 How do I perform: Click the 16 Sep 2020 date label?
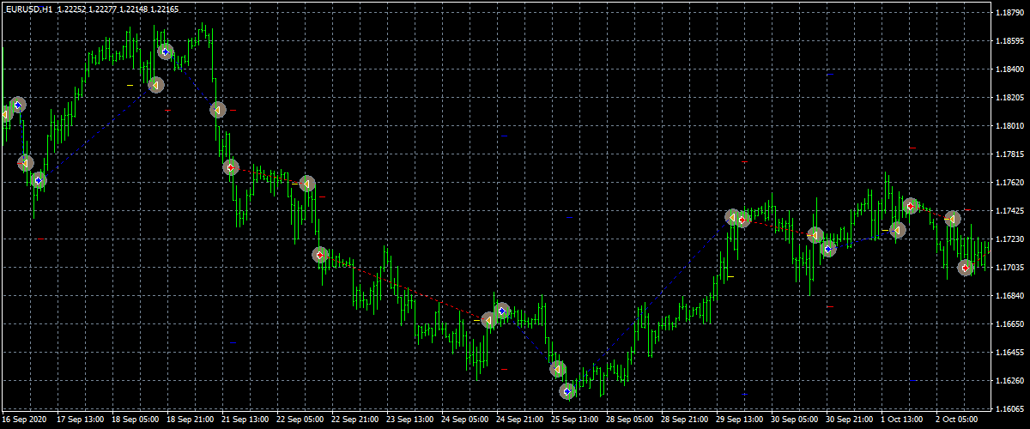tap(25, 420)
